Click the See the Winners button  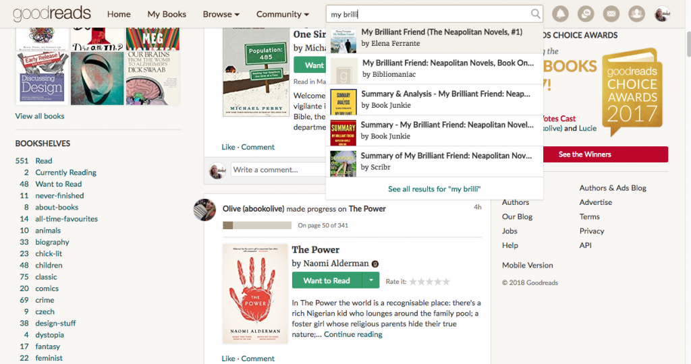584,154
